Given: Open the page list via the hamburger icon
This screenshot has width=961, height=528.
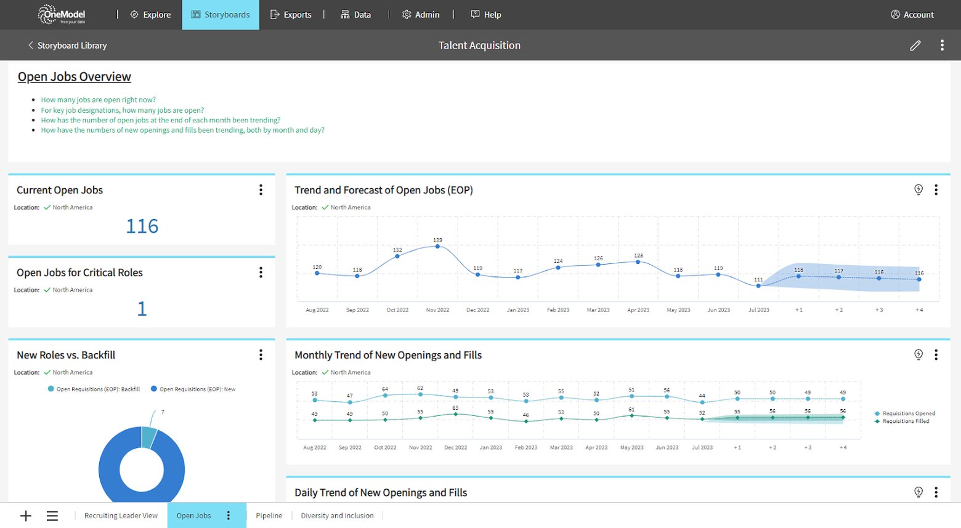Looking at the screenshot, I should (x=52, y=515).
